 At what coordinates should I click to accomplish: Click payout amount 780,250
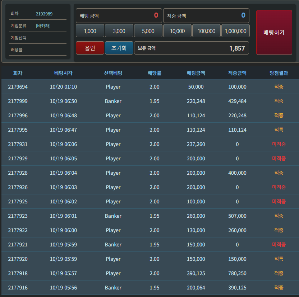(x=237, y=273)
